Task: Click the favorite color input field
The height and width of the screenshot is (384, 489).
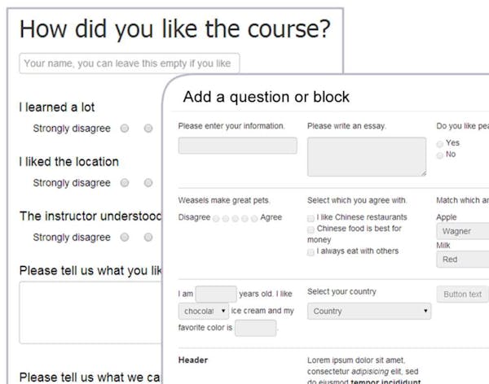Action: click(x=255, y=329)
